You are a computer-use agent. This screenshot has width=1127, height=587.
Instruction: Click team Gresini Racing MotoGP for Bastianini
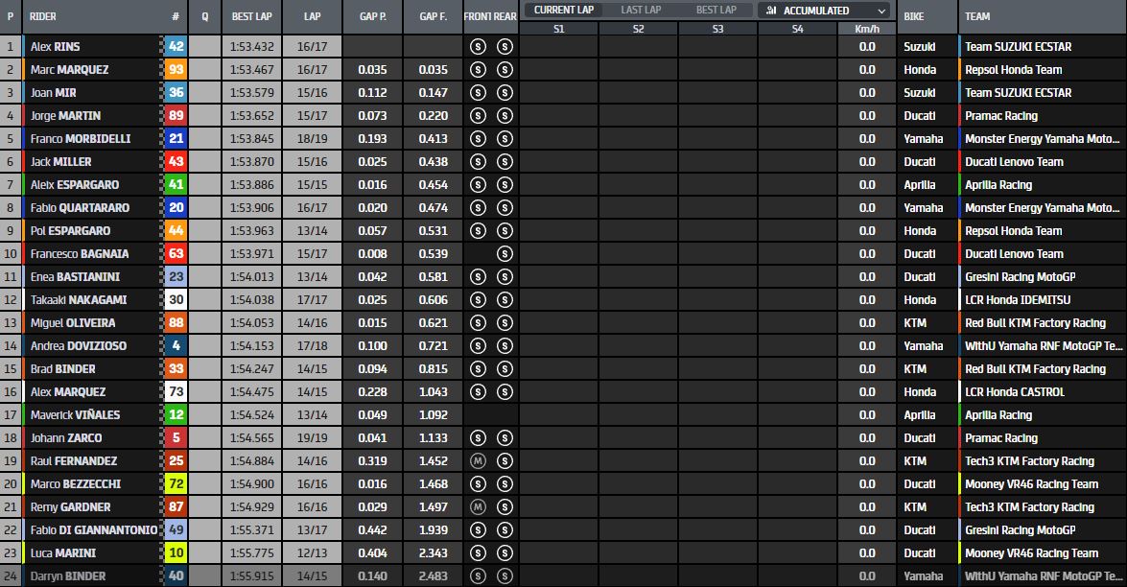click(1020, 276)
